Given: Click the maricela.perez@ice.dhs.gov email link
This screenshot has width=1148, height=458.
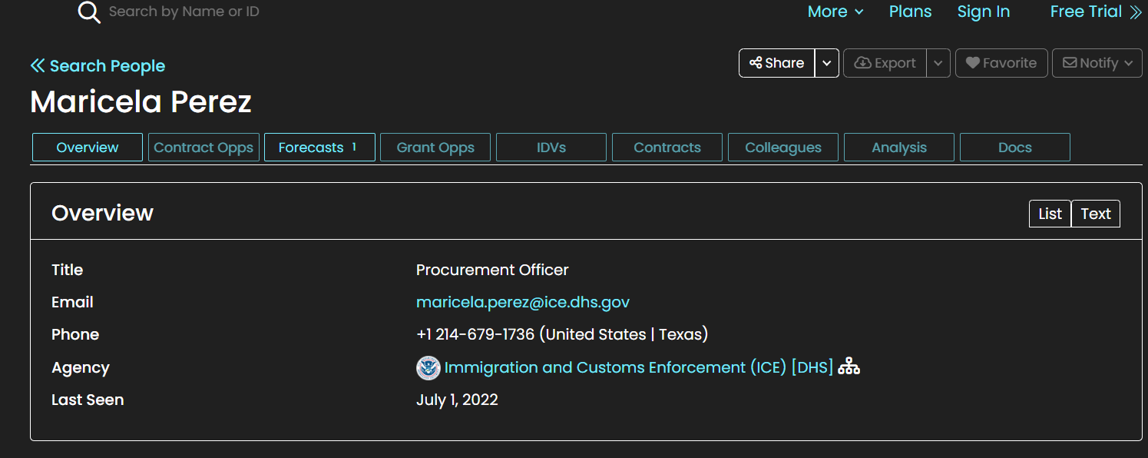Looking at the screenshot, I should [523, 302].
